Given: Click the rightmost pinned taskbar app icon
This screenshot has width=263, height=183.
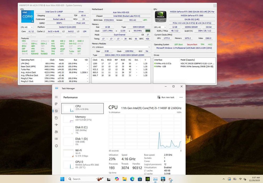Looking at the screenshot, I should (x=171, y=180).
